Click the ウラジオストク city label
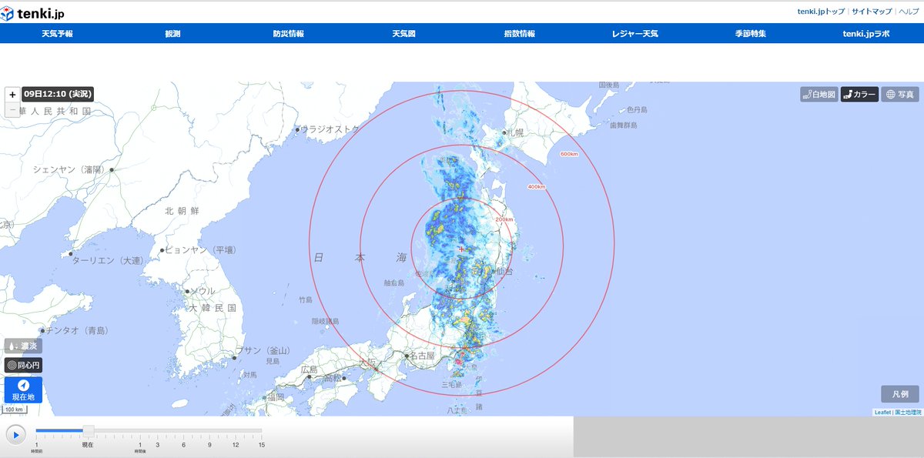 click(x=330, y=129)
